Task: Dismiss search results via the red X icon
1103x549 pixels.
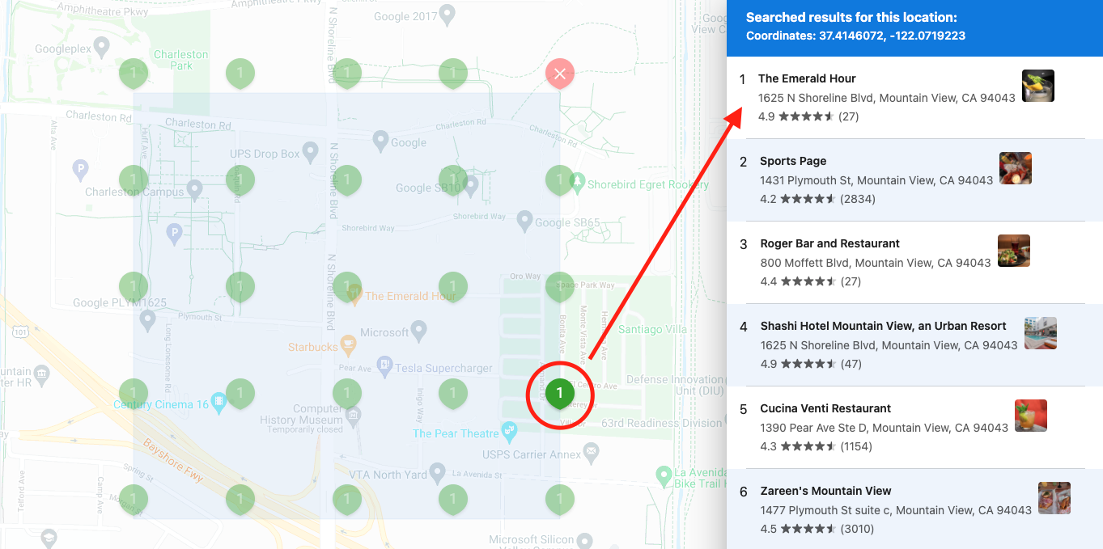Action: click(x=559, y=73)
